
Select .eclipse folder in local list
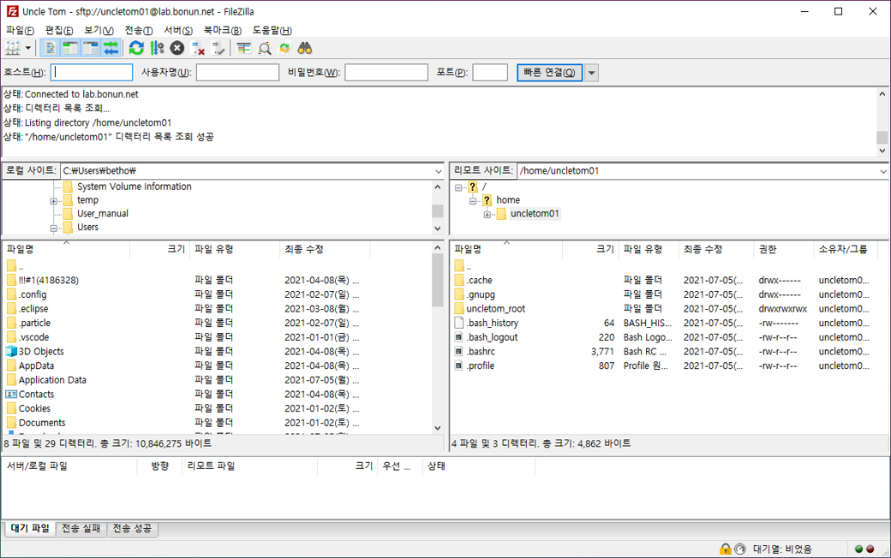point(33,309)
